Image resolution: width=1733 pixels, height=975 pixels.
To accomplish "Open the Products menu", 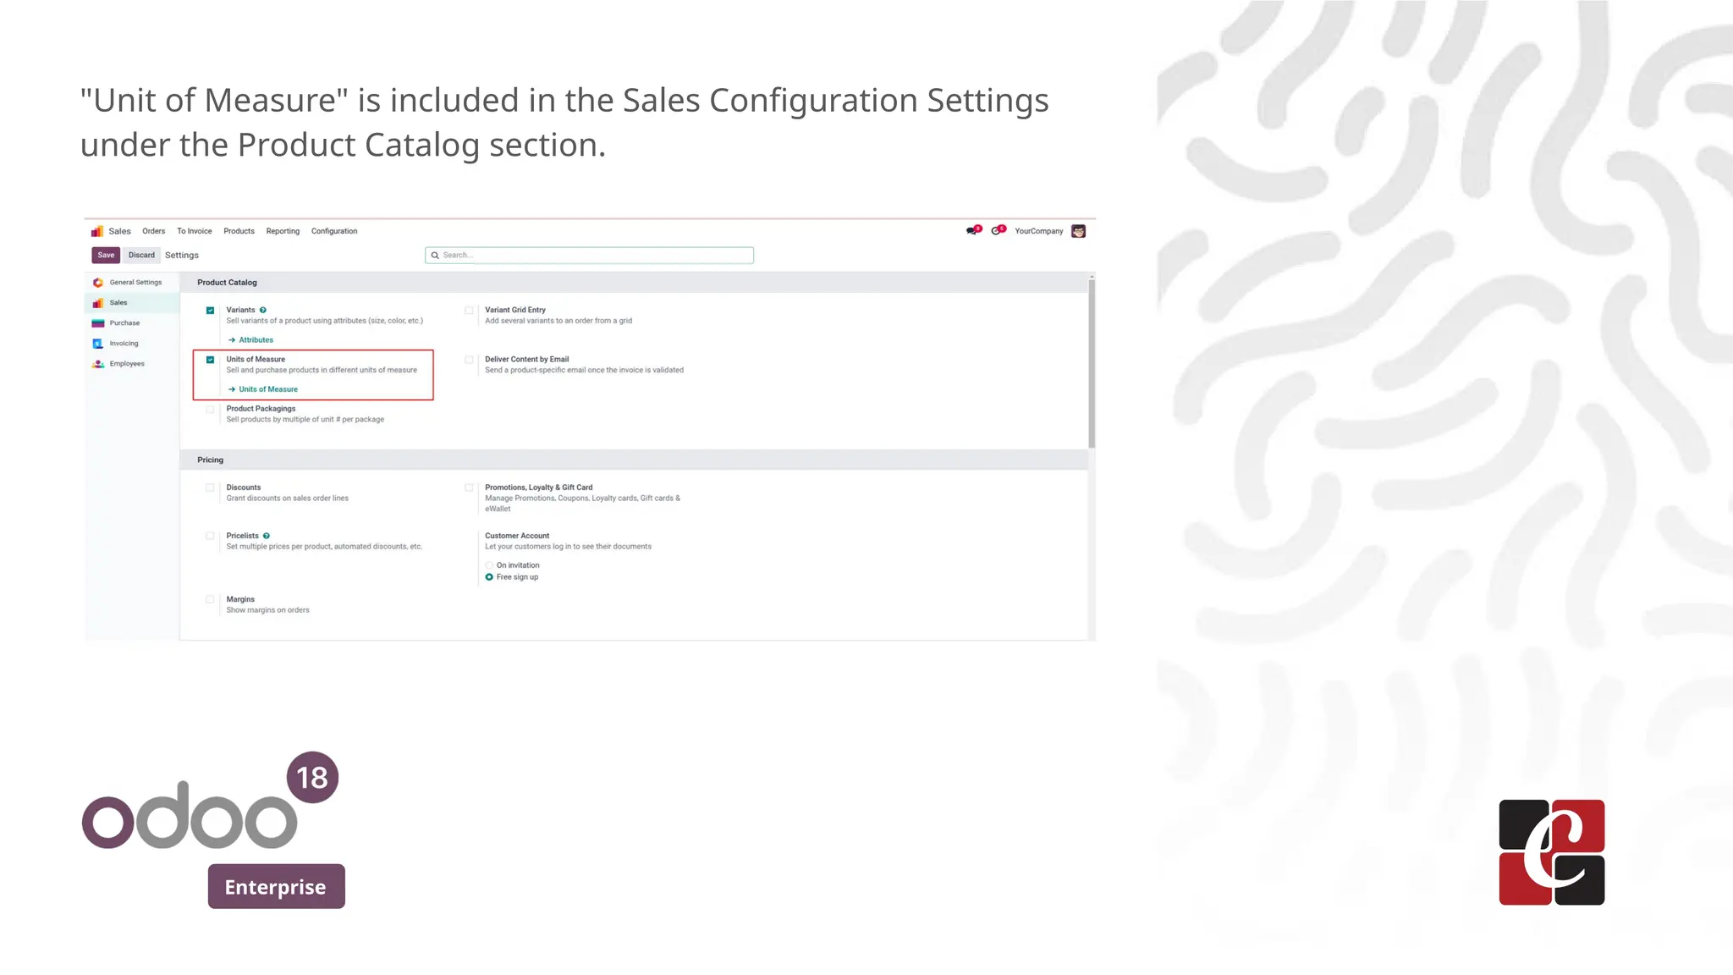I will click(x=239, y=231).
